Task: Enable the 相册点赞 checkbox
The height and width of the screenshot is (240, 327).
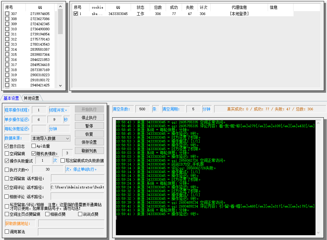Action: [x=47, y=214]
